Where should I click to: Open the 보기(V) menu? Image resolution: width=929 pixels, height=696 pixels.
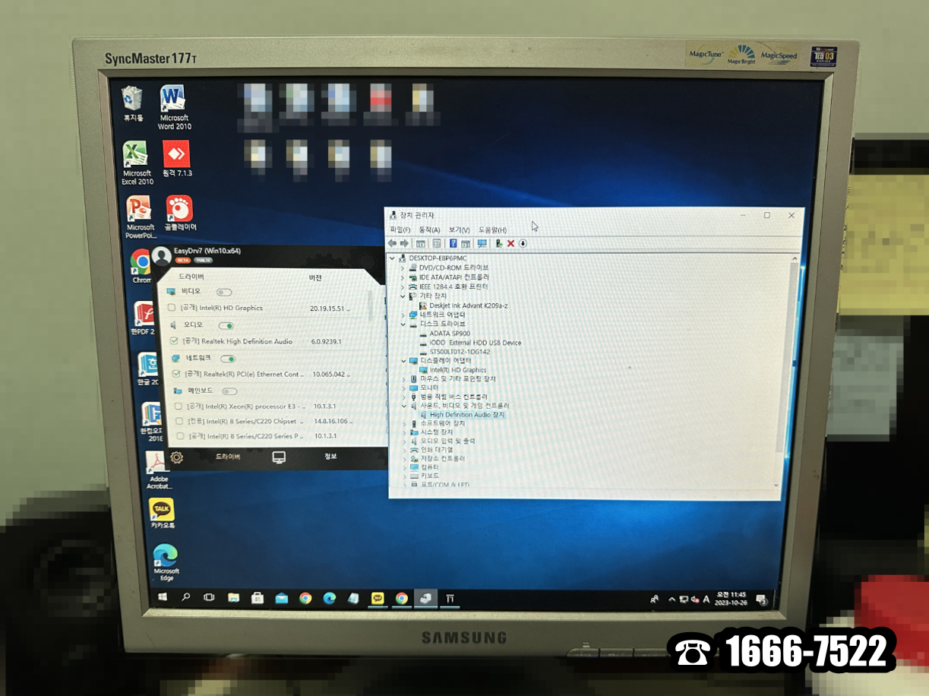[459, 230]
